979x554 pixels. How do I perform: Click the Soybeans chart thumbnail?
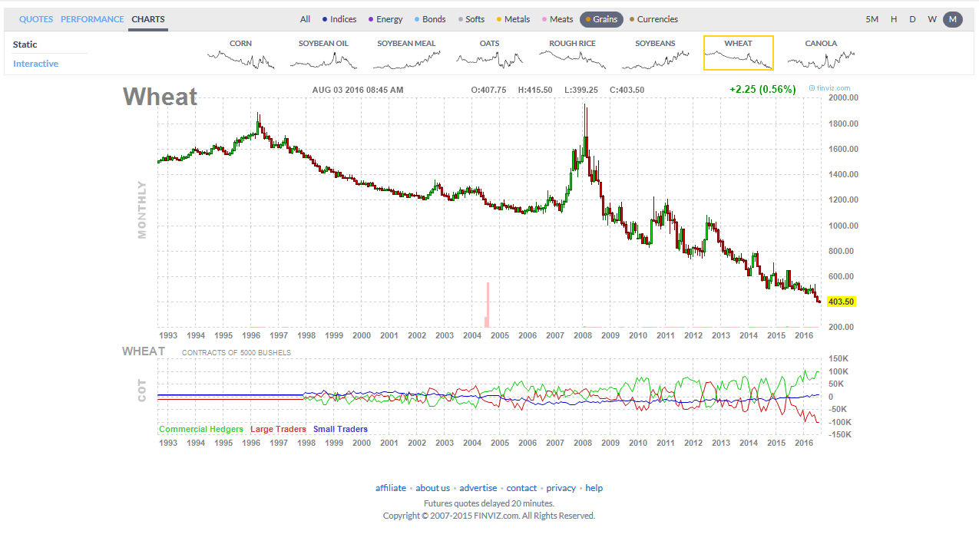655,54
